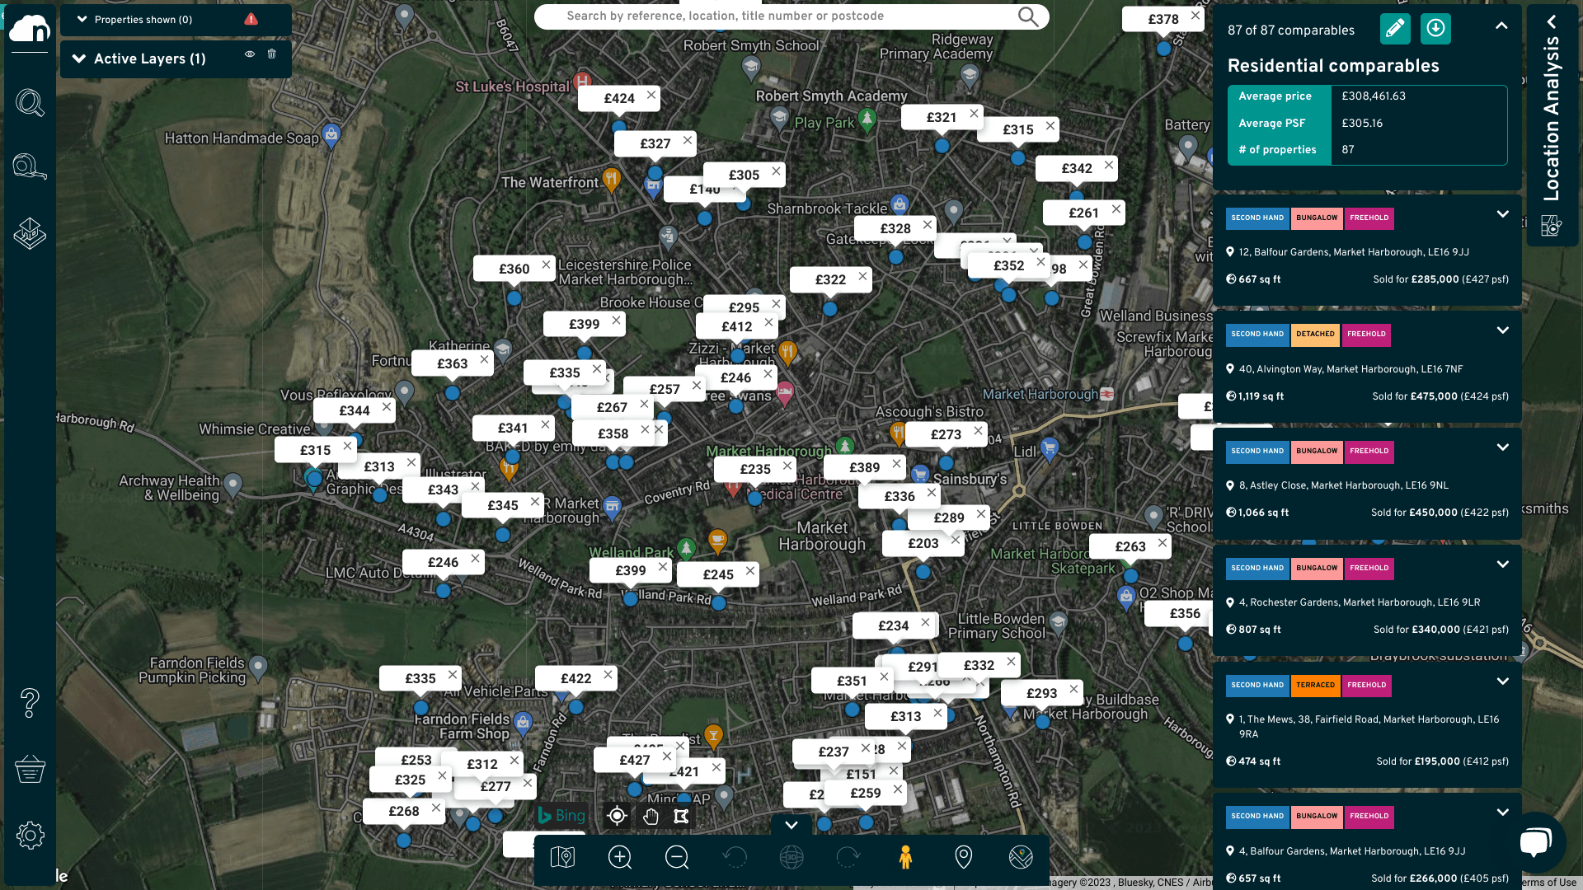
Task: Close the £399 label near Welland Park
Action: pos(663,568)
